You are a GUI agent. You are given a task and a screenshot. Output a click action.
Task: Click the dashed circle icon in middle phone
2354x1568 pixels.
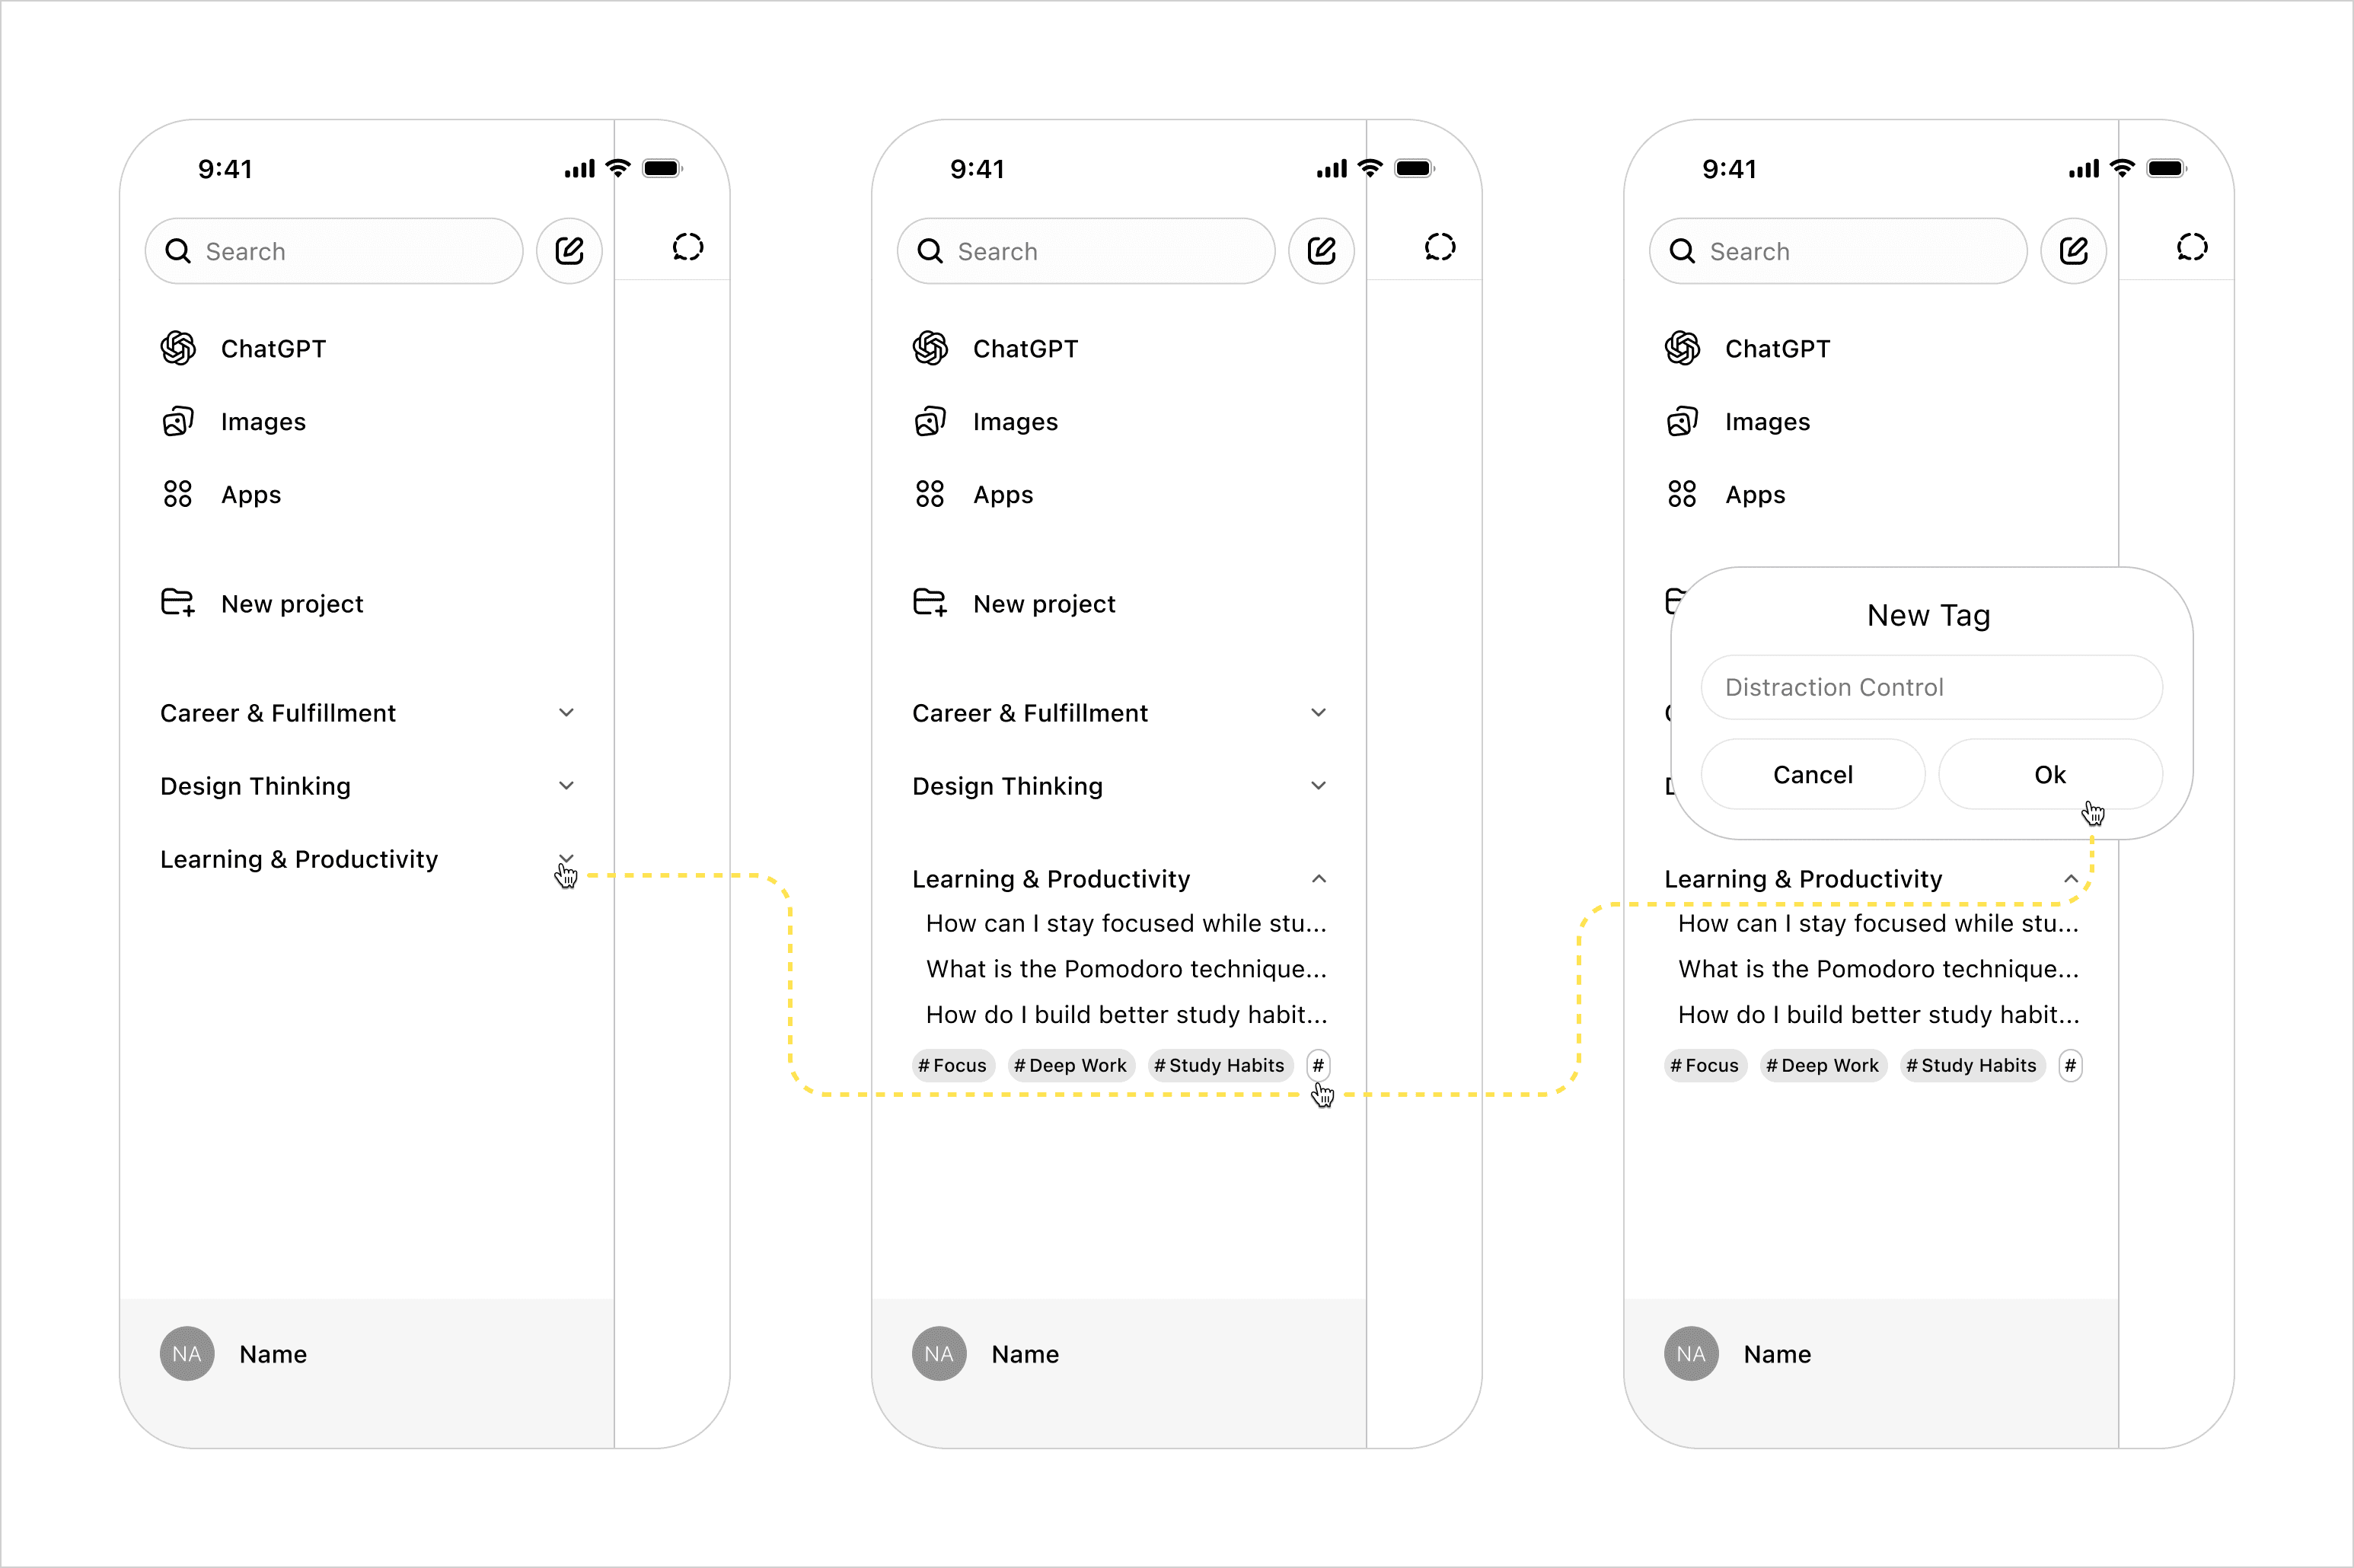point(1439,247)
